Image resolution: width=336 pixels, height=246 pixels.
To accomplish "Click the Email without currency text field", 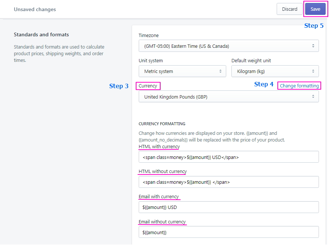I will pos(228,232).
